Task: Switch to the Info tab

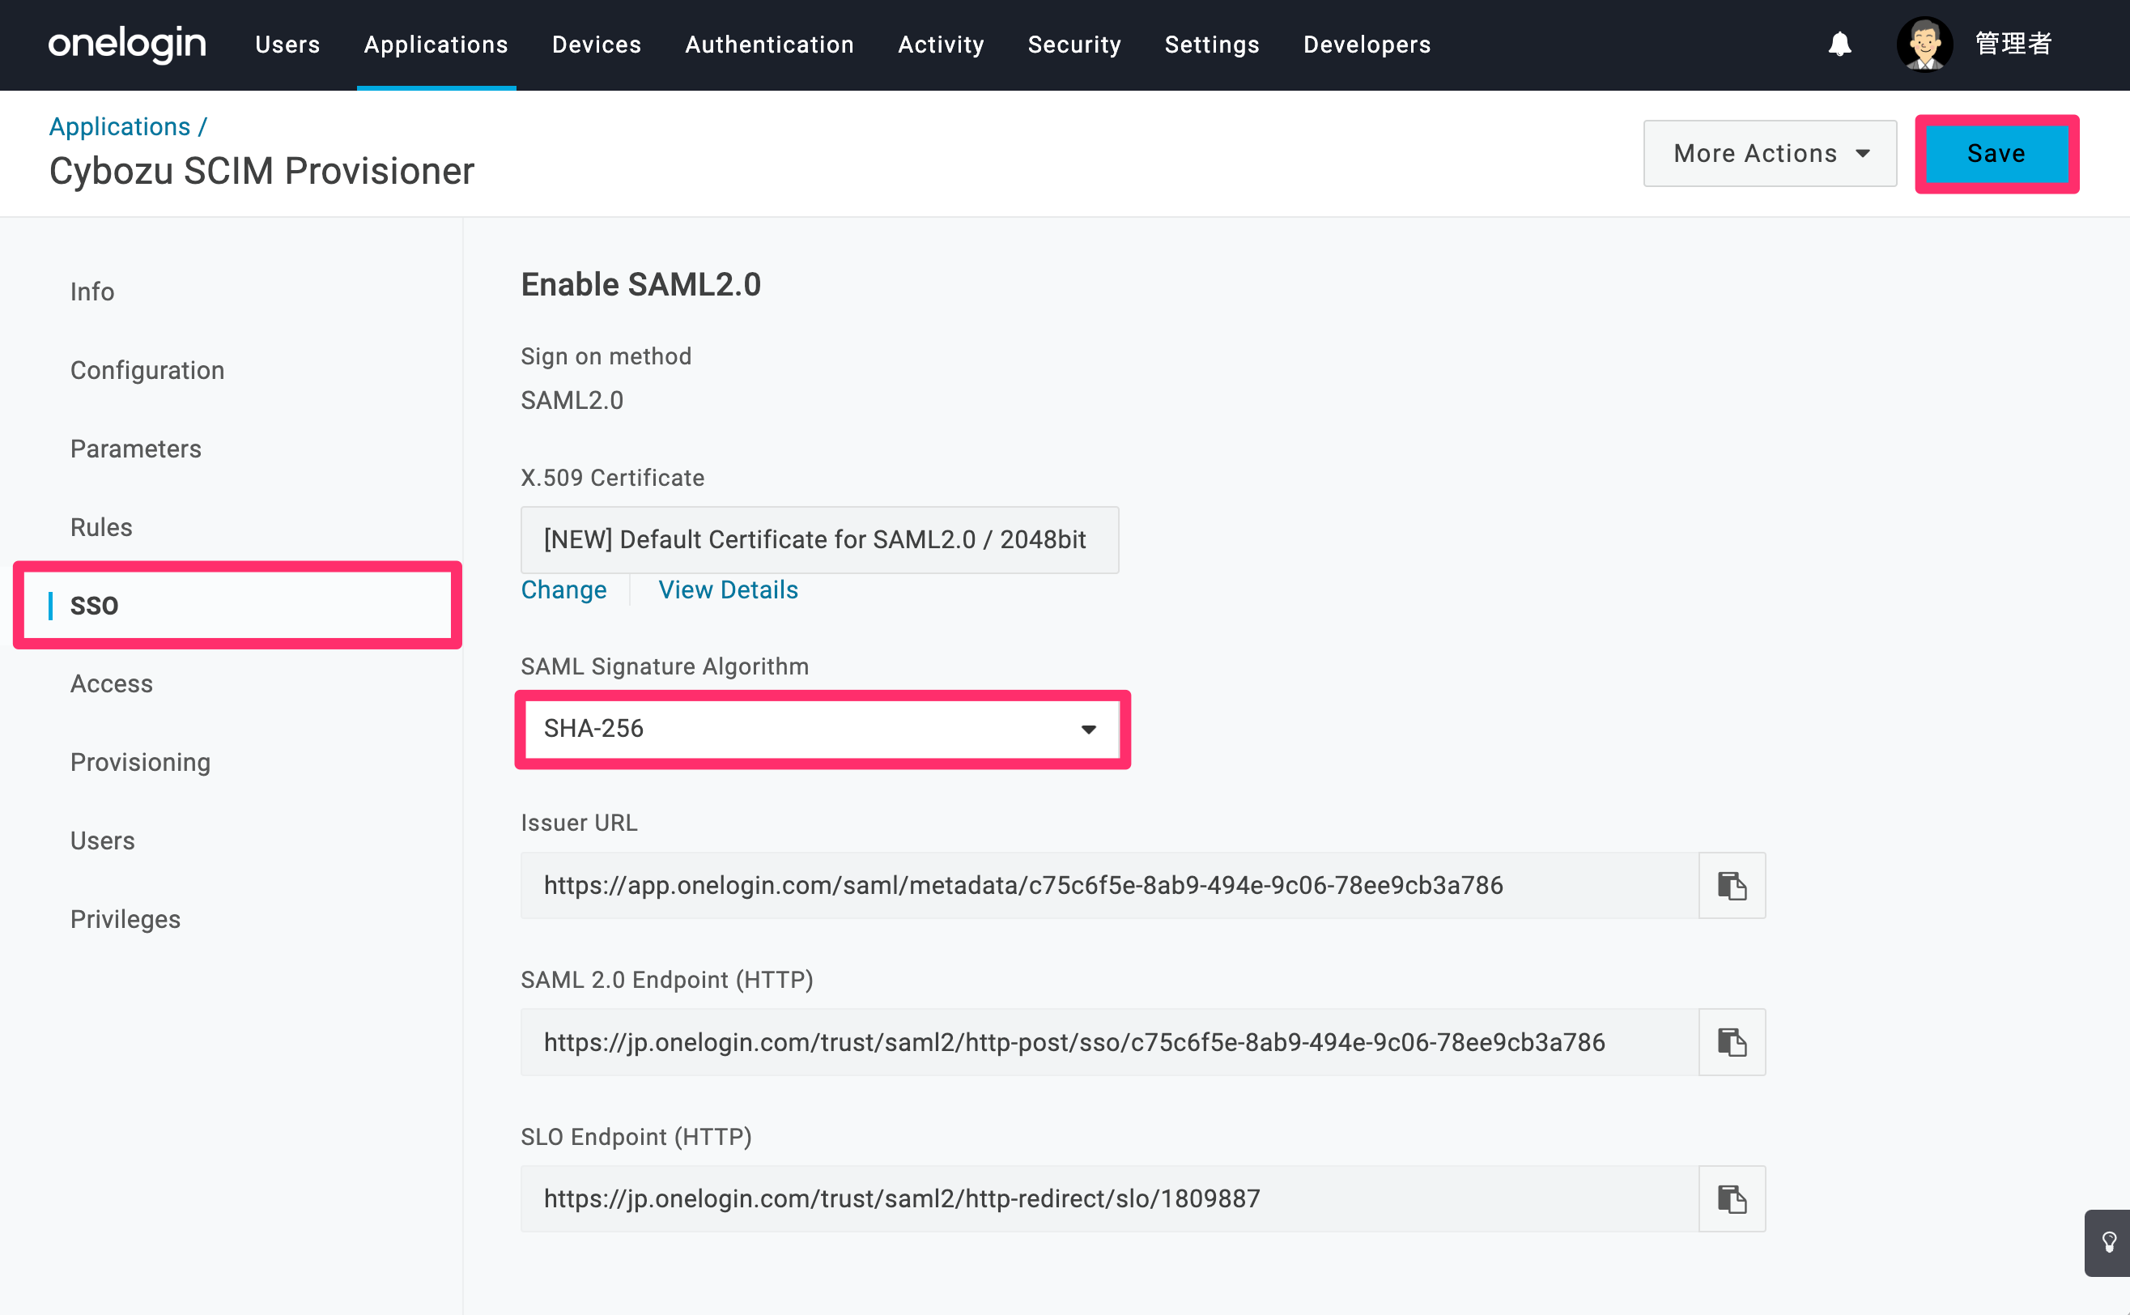Action: (x=92, y=292)
